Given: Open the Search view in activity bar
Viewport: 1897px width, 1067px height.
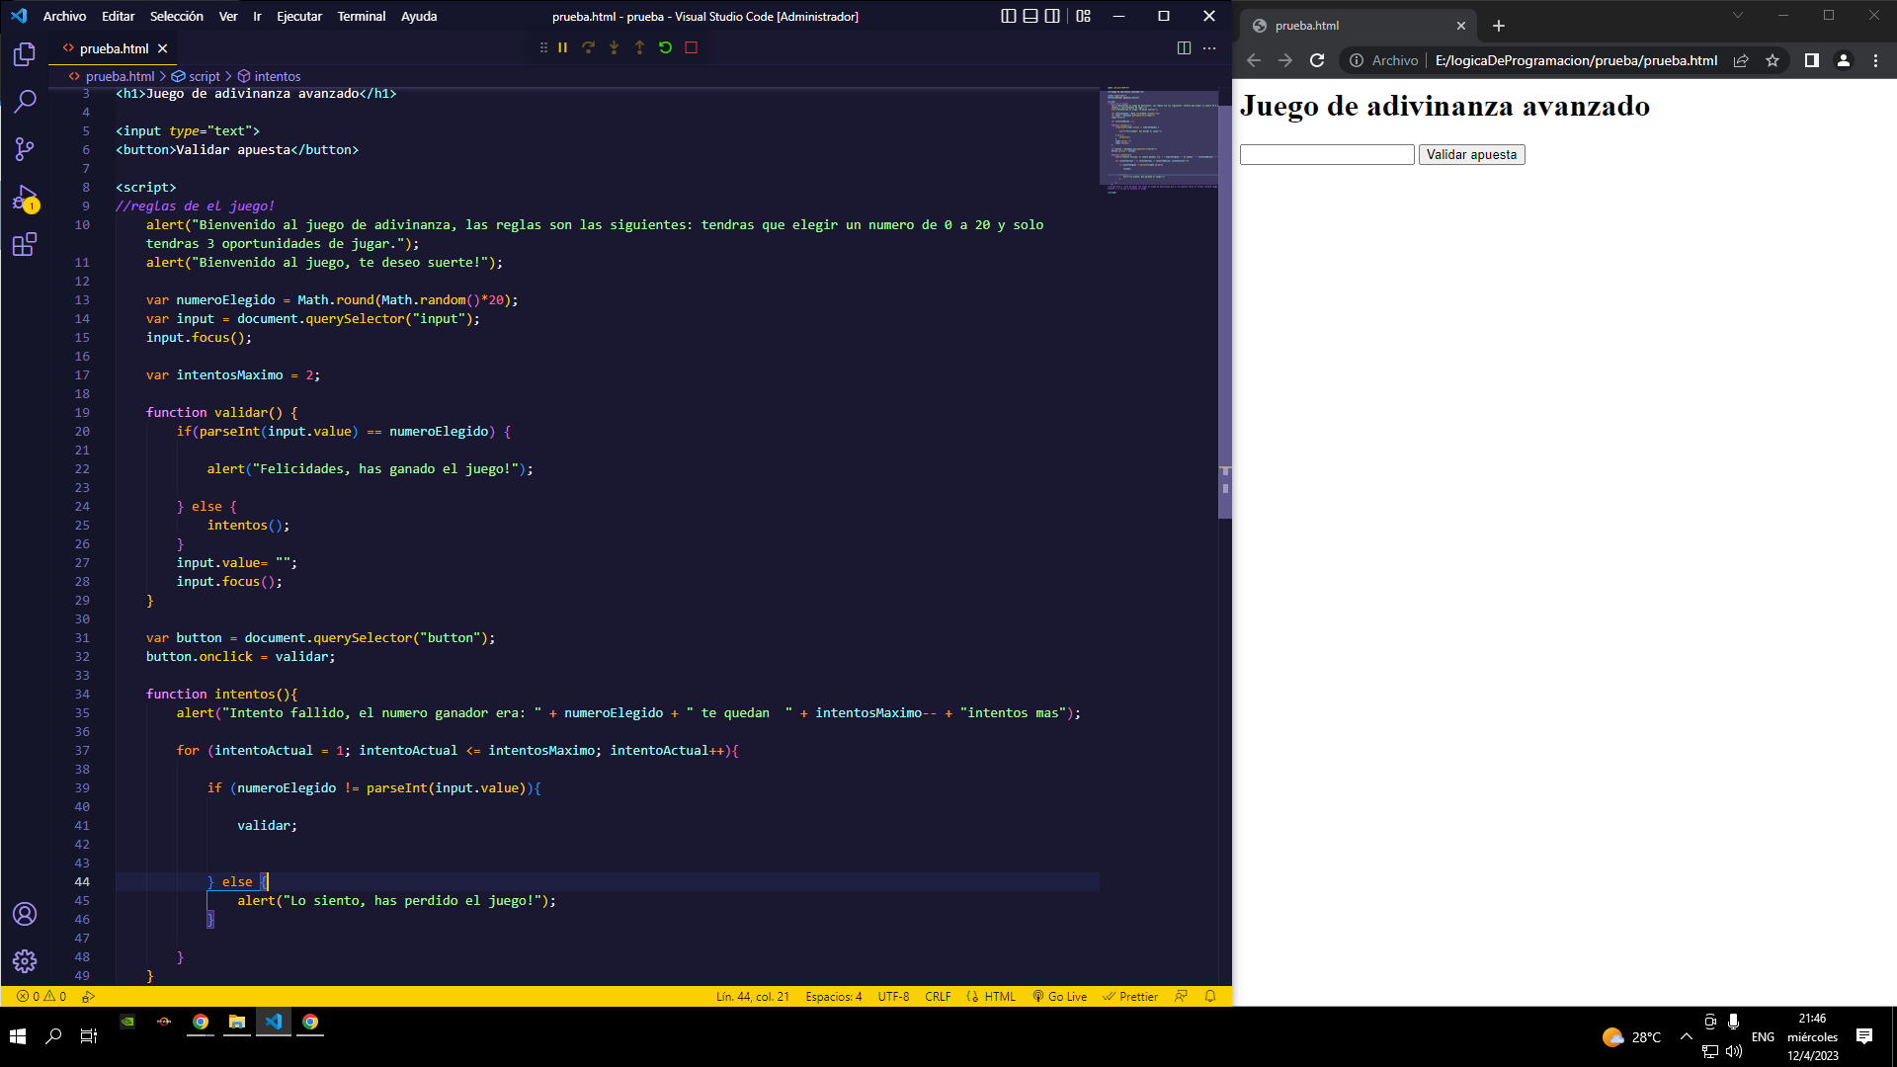Looking at the screenshot, I should click(x=25, y=101).
